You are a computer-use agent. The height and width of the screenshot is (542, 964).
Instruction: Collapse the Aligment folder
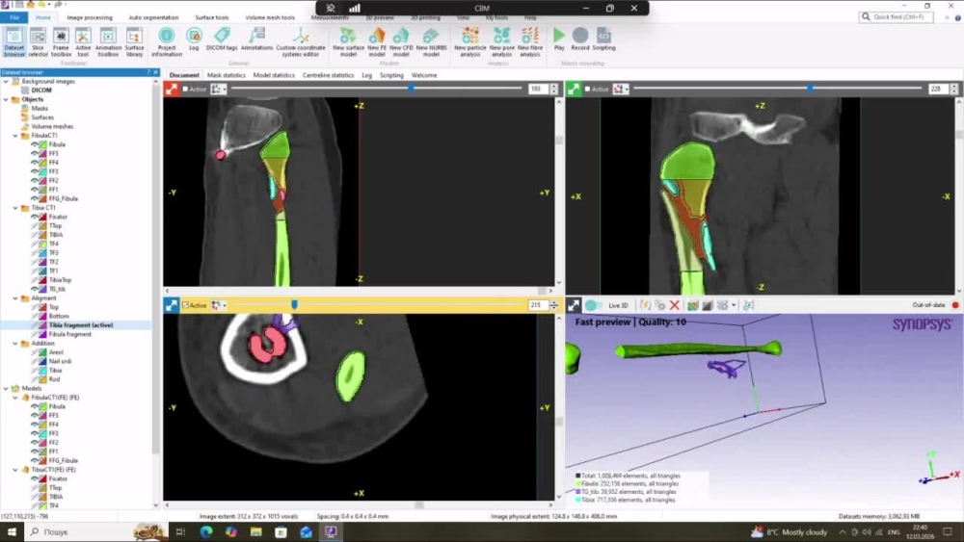coord(16,298)
